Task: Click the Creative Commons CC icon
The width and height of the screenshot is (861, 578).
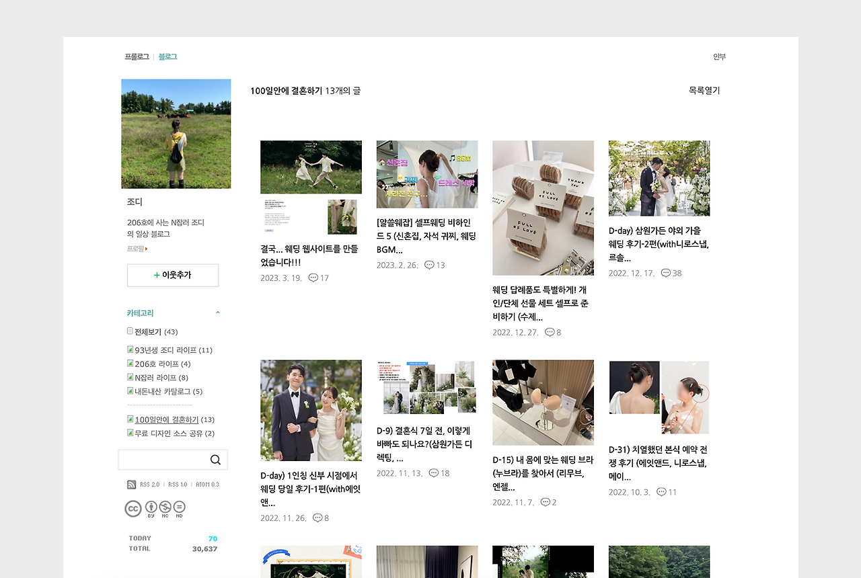Action: pyautogui.click(x=133, y=509)
